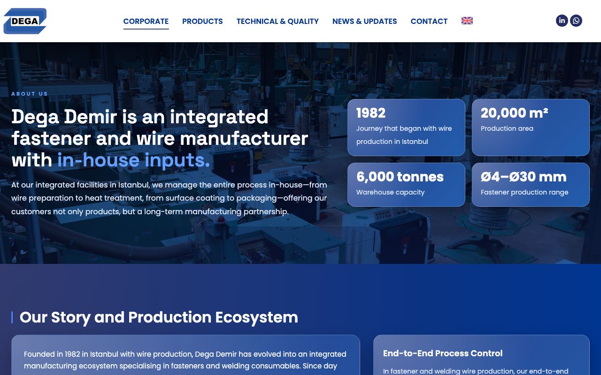Viewport: 601px width, 375px height.
Task: Click the 'Dega Demir is an integrated' headline
Action: click(140, 117)
